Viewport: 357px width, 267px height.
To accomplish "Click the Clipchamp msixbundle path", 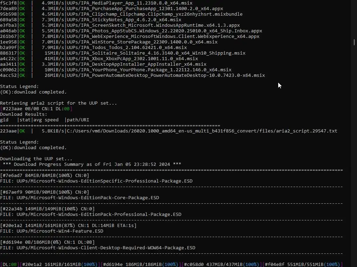I will click(154, 14).
